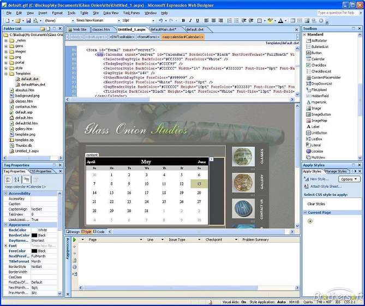
Task: Click the numbered list icon
Action: (229, 21)
